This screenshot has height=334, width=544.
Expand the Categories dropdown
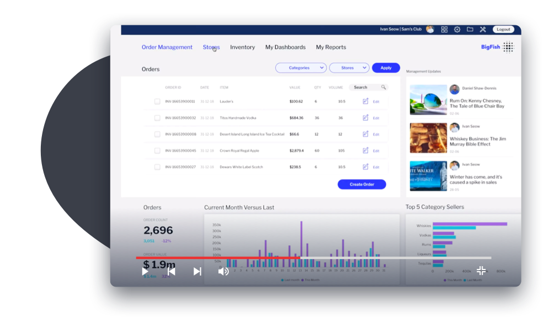point(301,68)
